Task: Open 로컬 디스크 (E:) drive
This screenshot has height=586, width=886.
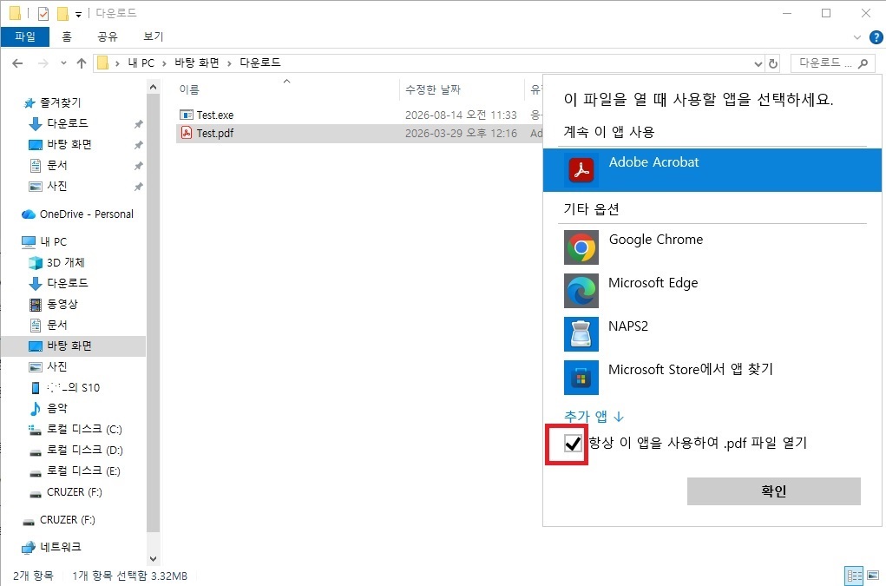Action: tap(75, 471)
